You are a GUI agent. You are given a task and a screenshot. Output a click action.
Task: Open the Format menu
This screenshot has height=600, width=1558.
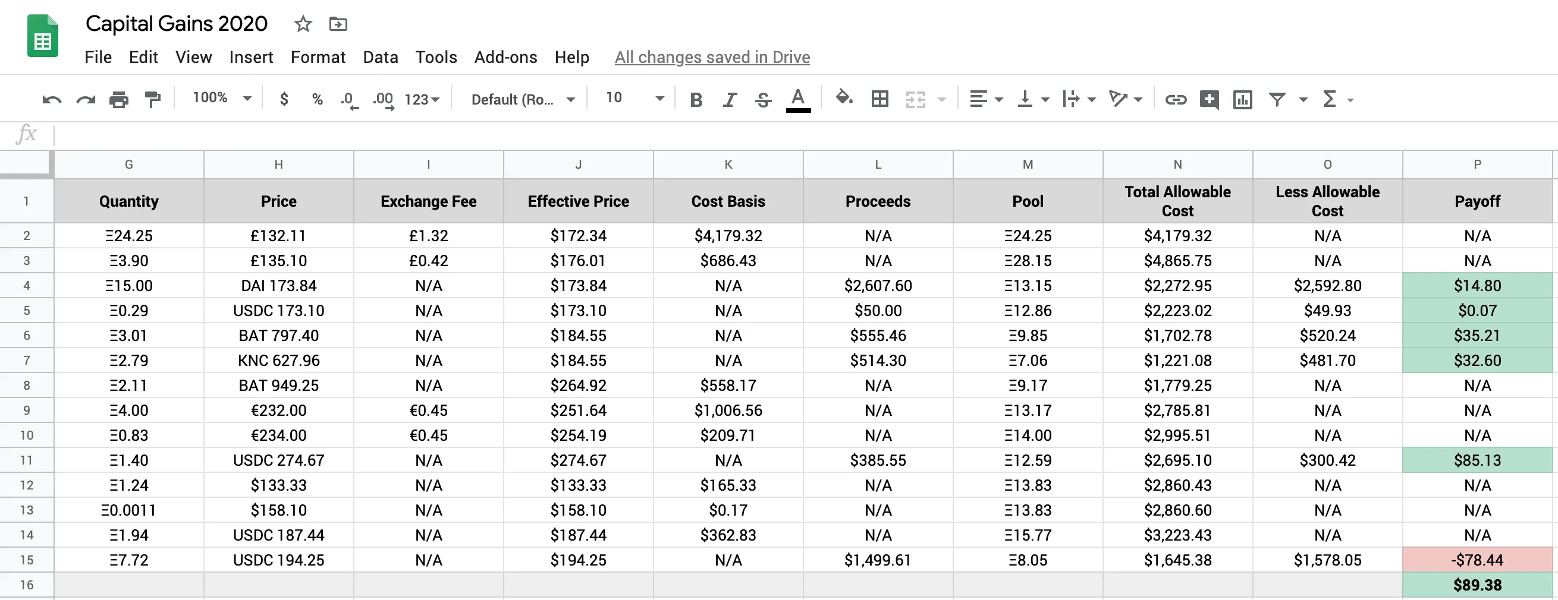(x=318, y=58)
